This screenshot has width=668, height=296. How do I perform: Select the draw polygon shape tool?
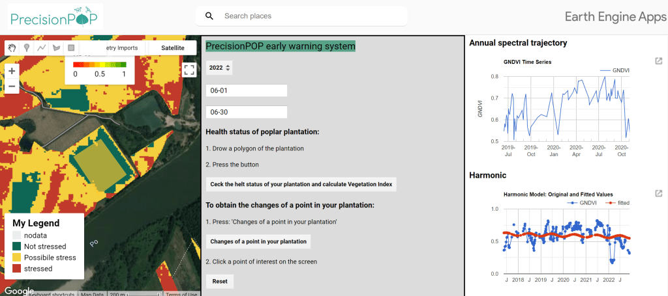55,47
